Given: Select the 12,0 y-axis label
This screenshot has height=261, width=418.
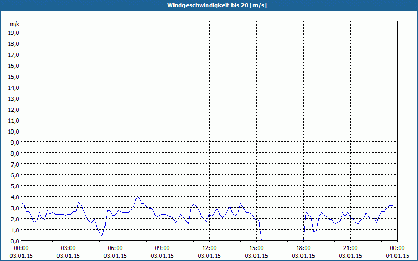Looking at the screenshot, I should (15, 110).
